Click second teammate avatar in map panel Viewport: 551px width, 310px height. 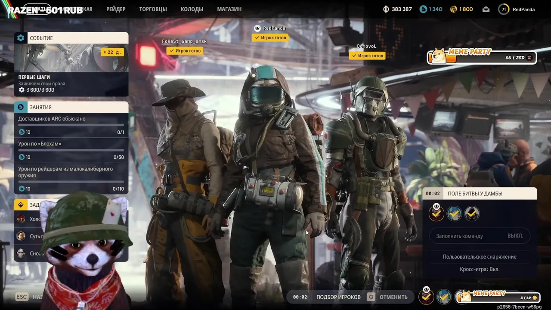coord(454,214)
